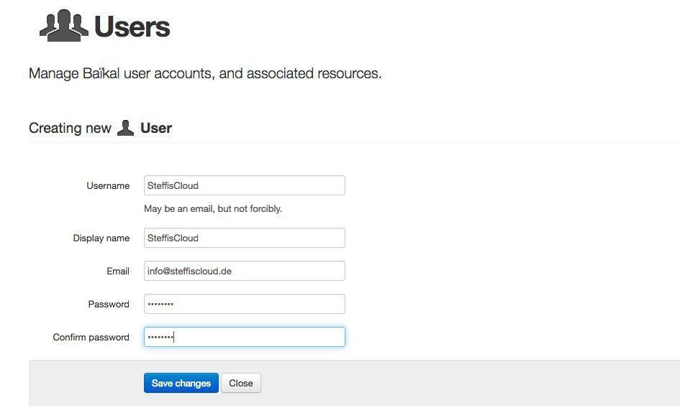Viewport: 680px width, 408px height.
Task: Click the "Manage Baïkal user accounts" description
Action: coord(205,73)
